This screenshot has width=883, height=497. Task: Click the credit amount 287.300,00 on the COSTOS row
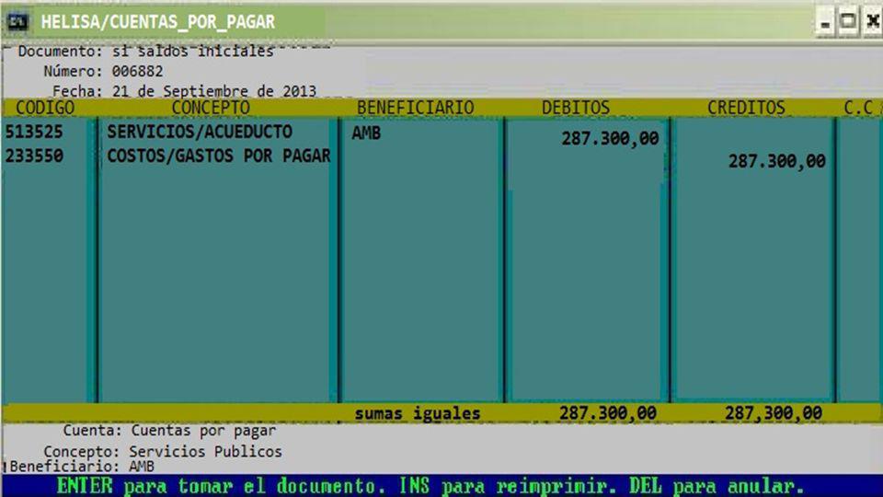coord(777,162)
